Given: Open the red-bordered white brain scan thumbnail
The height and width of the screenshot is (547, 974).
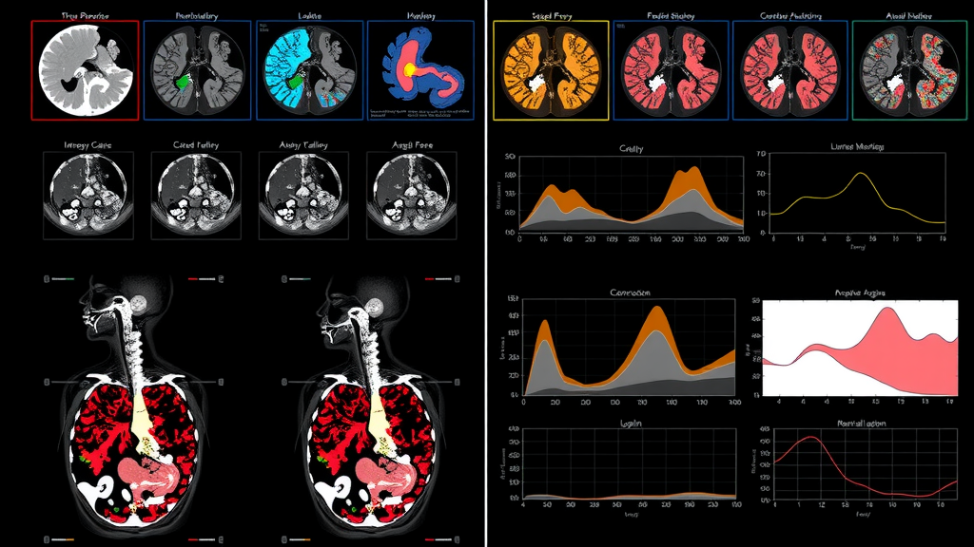Looking at the screenshot, I should (85, 70).
